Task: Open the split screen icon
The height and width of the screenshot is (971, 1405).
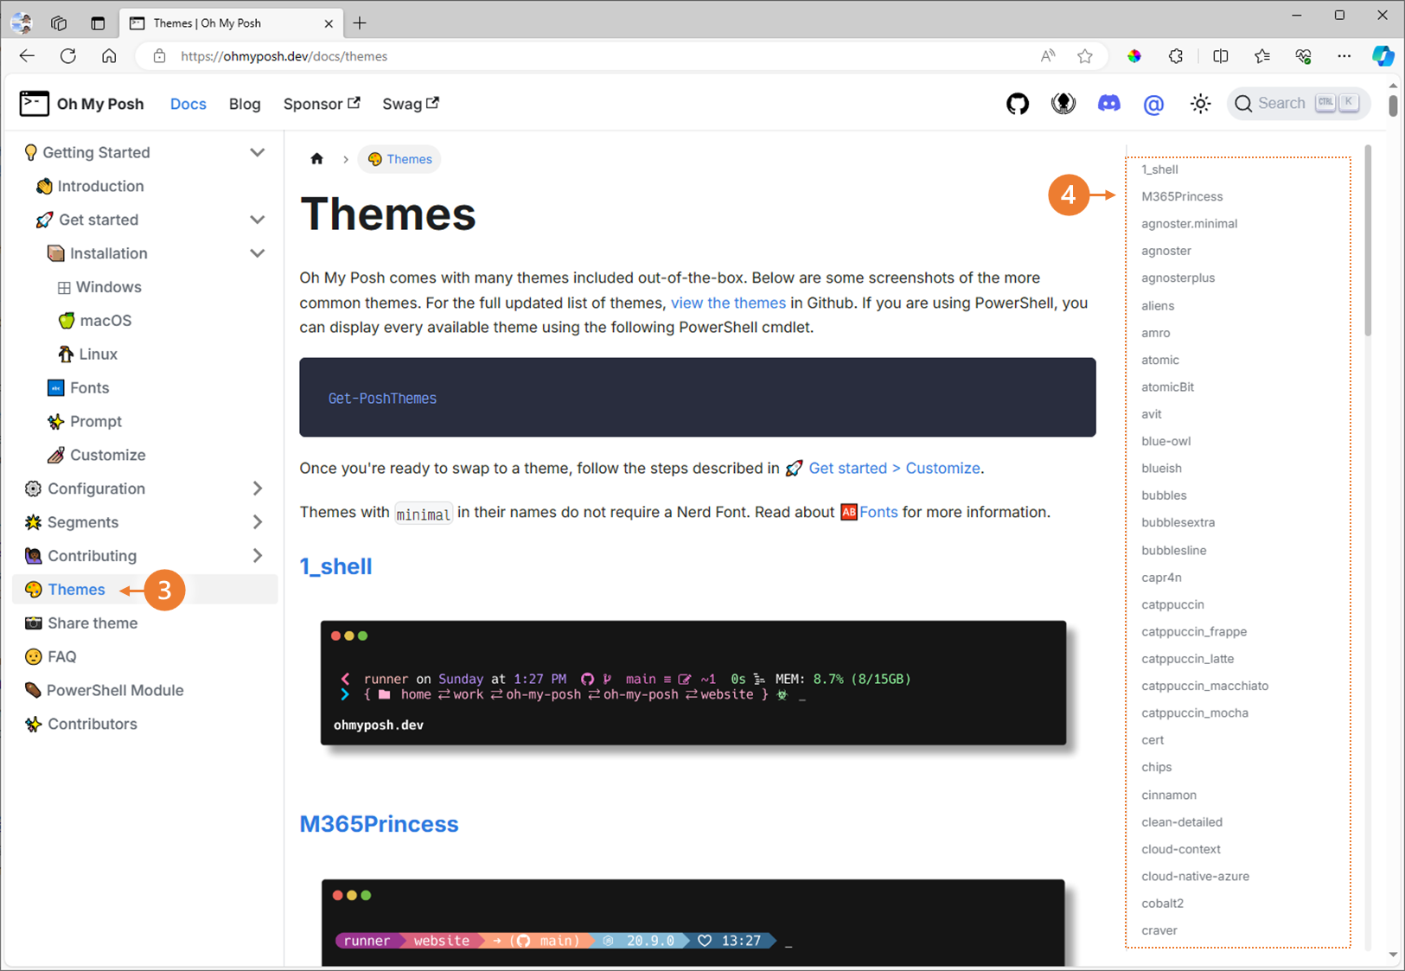Action: [x=1221, y=56]
